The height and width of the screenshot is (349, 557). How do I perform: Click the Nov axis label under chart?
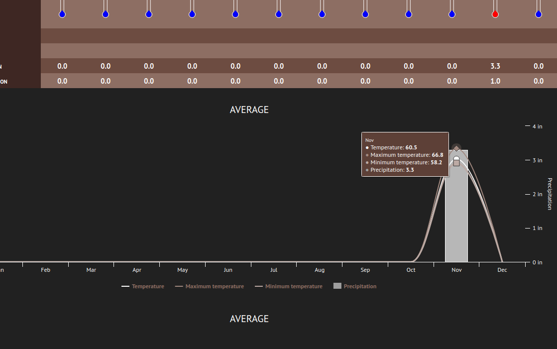click(x=456, y=270)
